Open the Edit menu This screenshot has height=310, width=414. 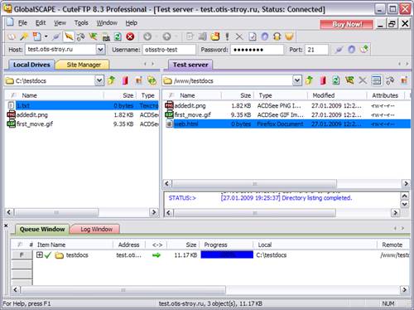point(41,23)
